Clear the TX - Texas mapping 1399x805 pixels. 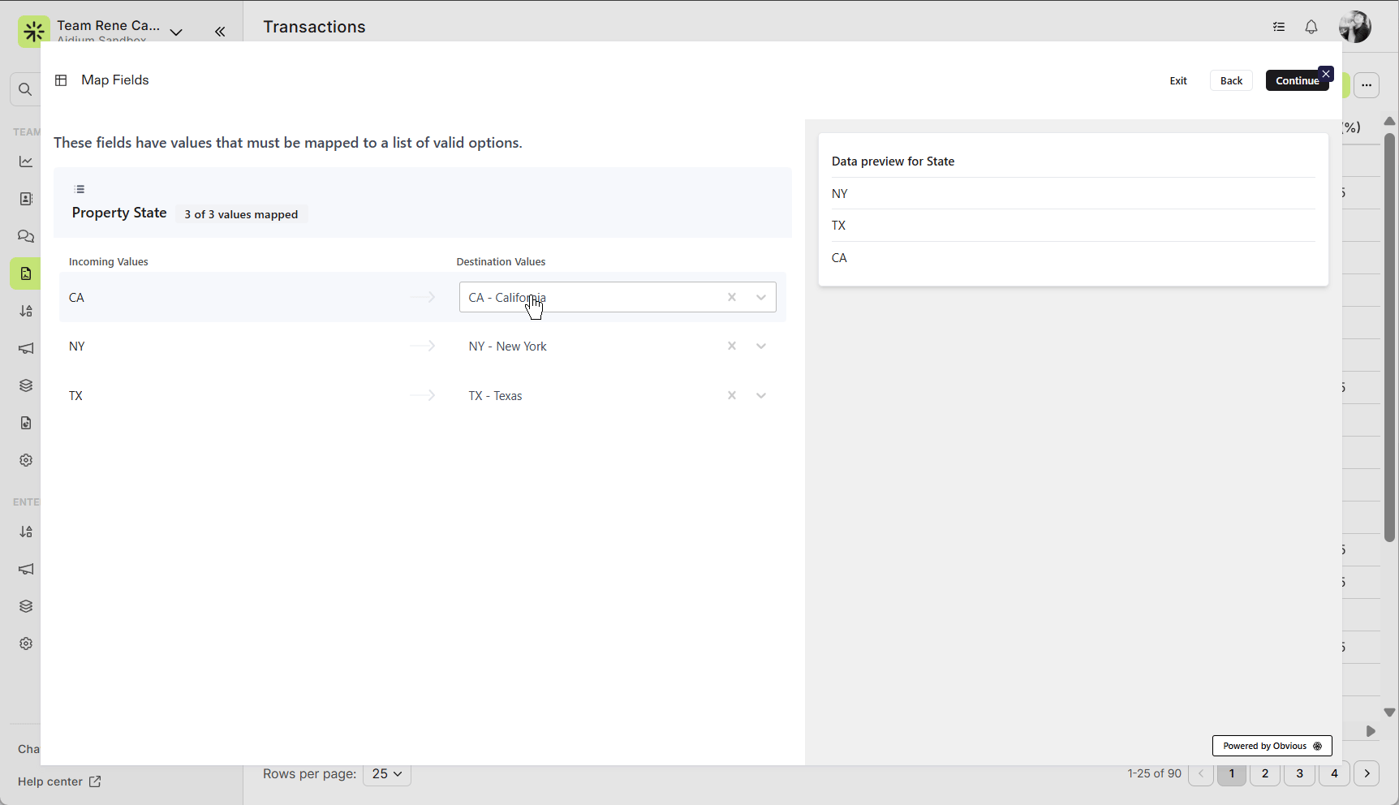[x=732, y=396]
